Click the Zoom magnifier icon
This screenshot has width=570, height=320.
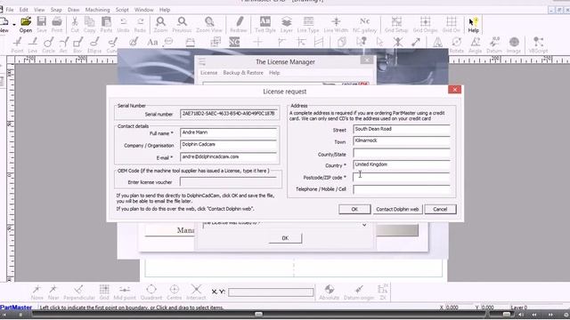[160, 24]
